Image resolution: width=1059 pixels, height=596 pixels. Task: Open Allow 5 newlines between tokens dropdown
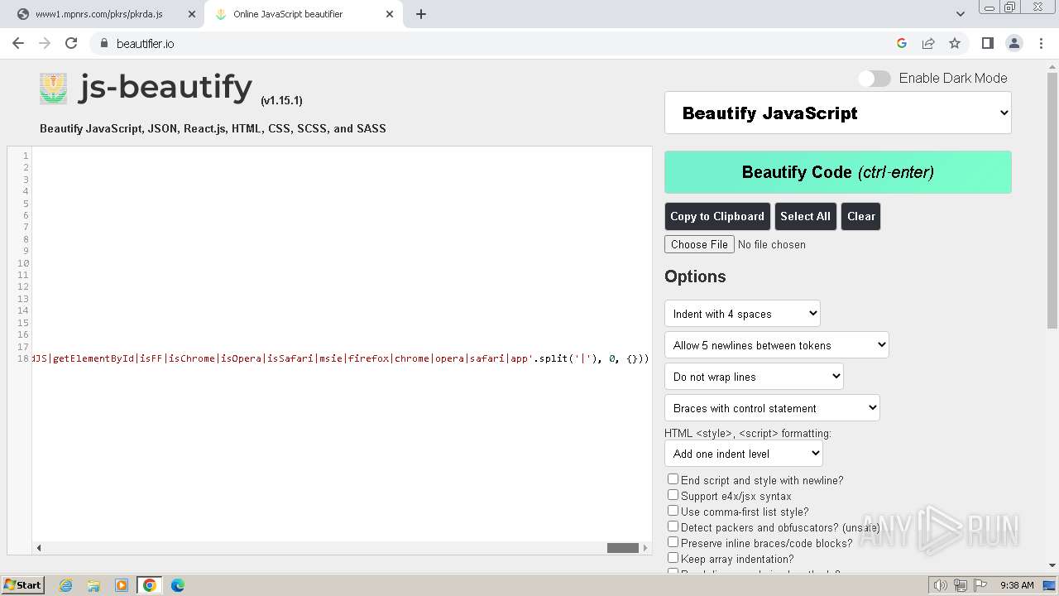pyautogui.click(x=776, y=345)
